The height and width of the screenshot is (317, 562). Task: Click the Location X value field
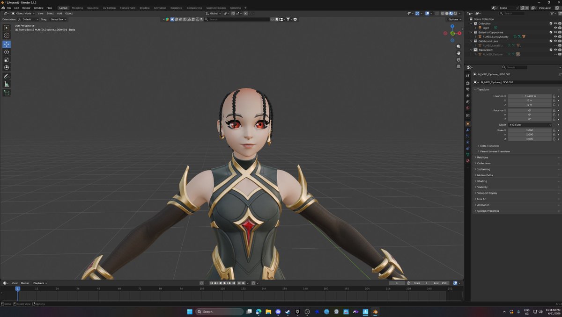530,96
